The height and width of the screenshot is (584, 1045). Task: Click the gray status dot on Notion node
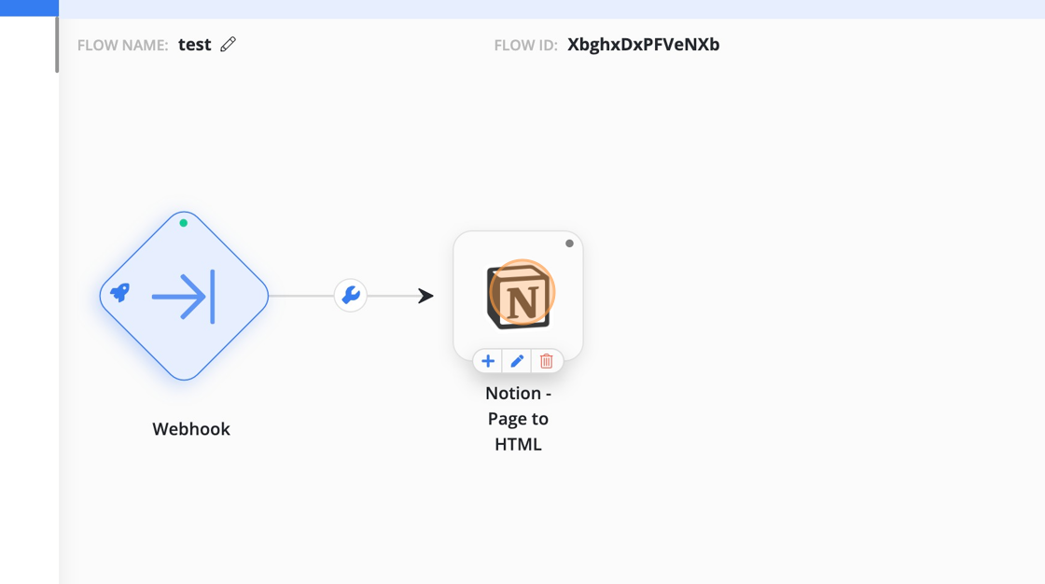[569, 243]
